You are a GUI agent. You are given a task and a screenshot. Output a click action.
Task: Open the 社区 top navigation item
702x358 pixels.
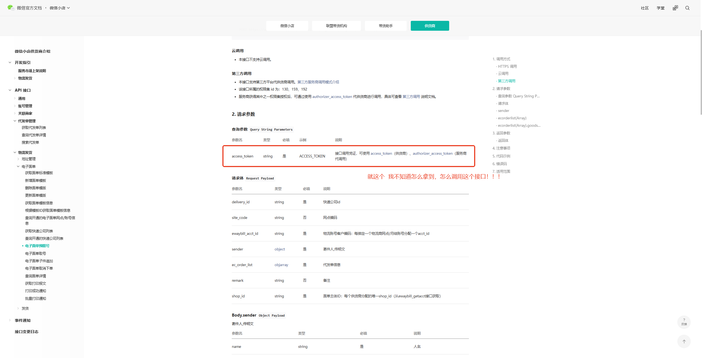click(x=644, y=8)
